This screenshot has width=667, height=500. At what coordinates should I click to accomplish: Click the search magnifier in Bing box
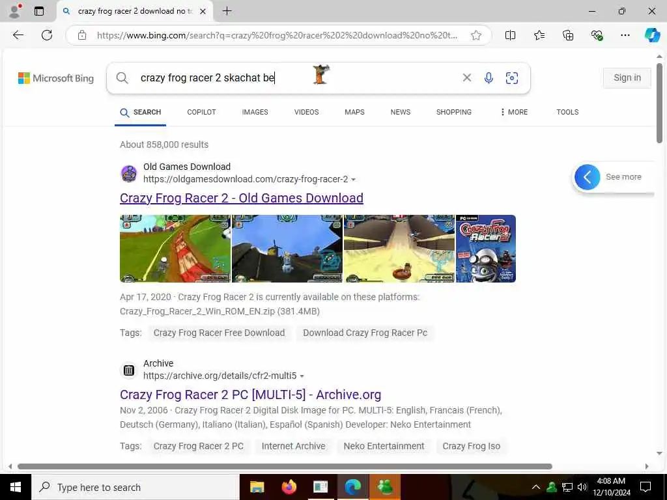pyautogui.click(x=122, y=78)
